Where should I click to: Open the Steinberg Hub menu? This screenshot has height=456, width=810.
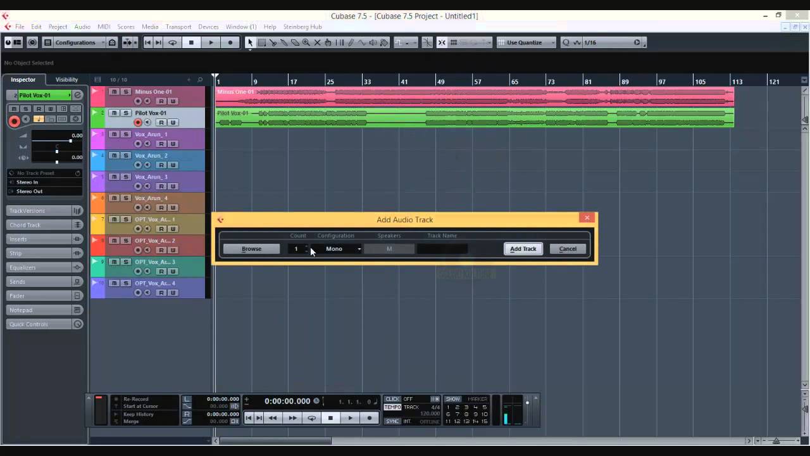point(302,27)
